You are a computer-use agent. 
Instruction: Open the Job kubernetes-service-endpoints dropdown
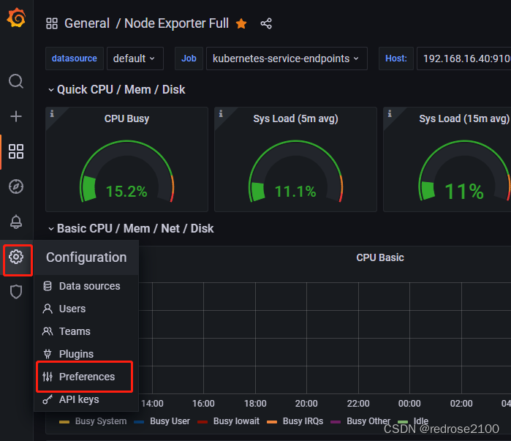coord(286,58)
